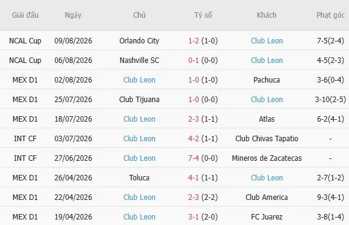Click the 3-10(2-5) corner stats for Tijuana match
The width and height of the screenshot is (349, 225).
[331, 100]
